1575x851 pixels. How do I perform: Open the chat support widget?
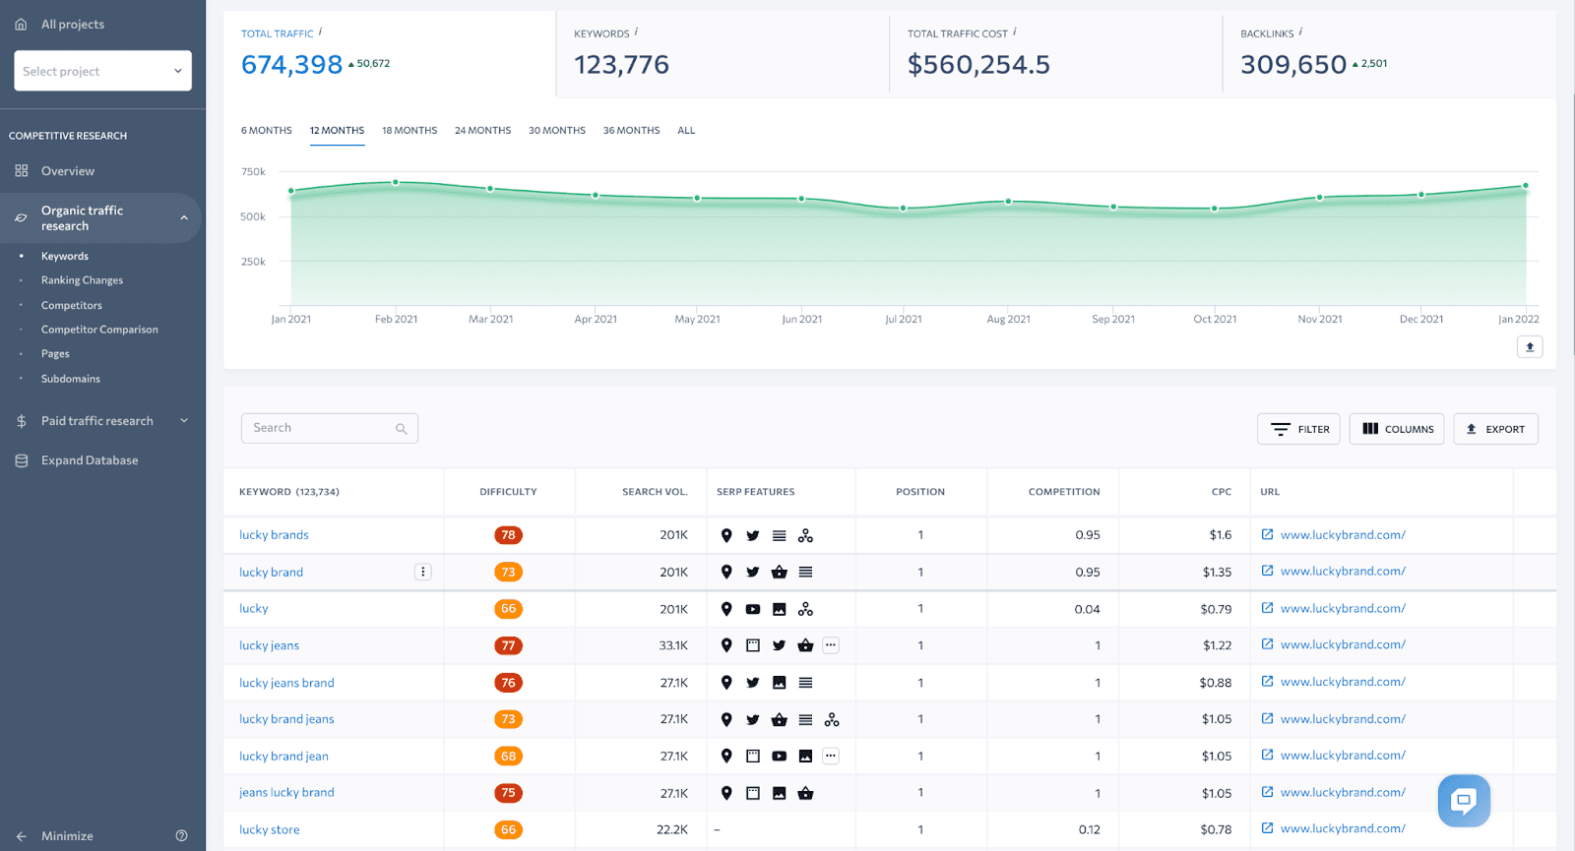[1464, 800]
